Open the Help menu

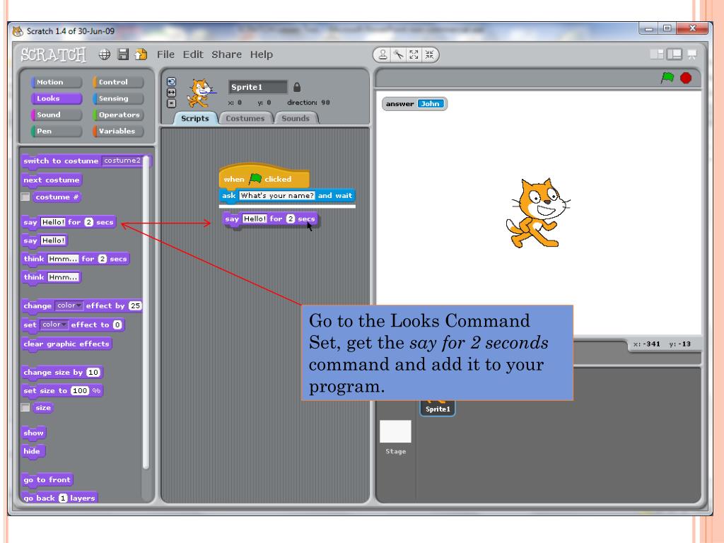[262, 54]
